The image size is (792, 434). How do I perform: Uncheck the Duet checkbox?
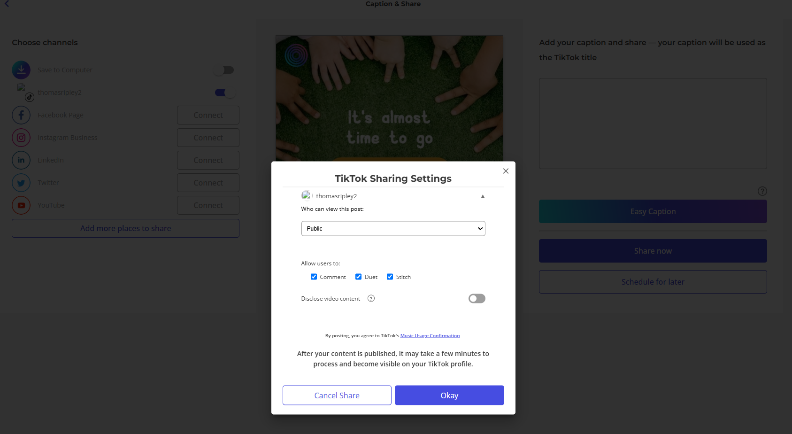(358, 277)
